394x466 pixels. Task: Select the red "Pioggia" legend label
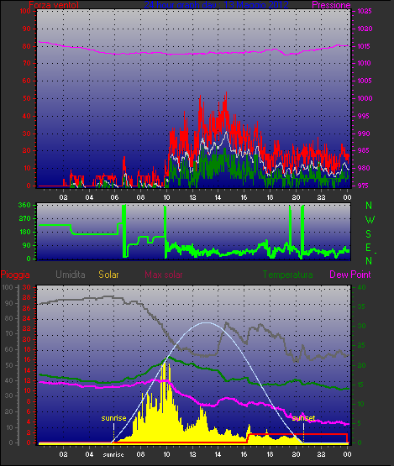coord(15,275)
